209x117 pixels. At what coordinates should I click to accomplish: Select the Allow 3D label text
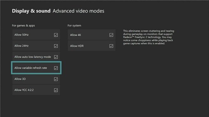(x=20, y=79)
